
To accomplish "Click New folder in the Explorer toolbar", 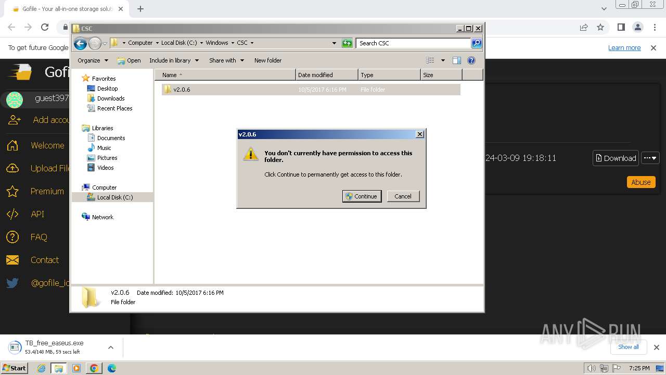I will click(x=268, y=60).
